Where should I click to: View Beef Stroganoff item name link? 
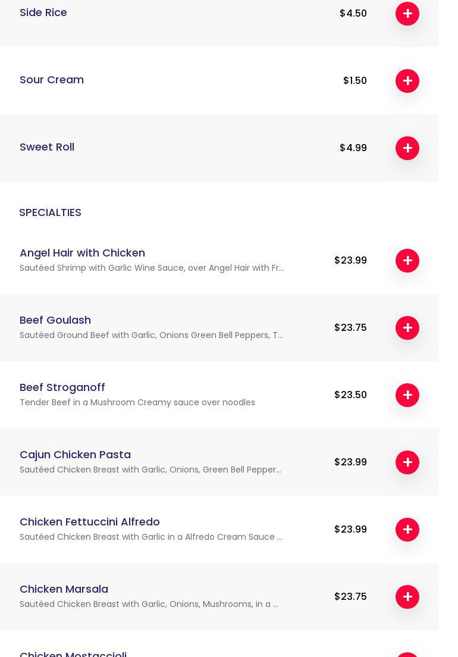[x=62, y=387]
